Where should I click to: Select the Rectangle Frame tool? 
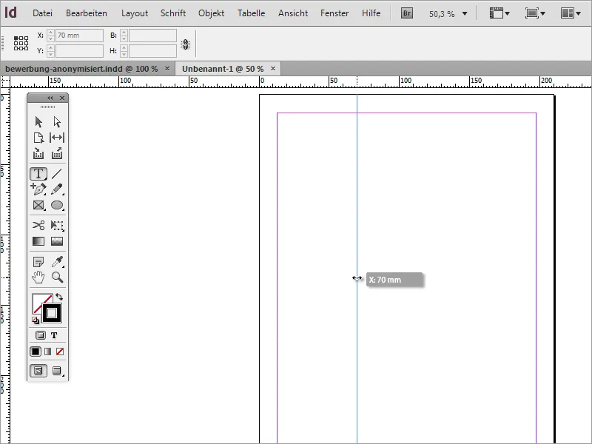pyautogui.click(x=38, y=205)
